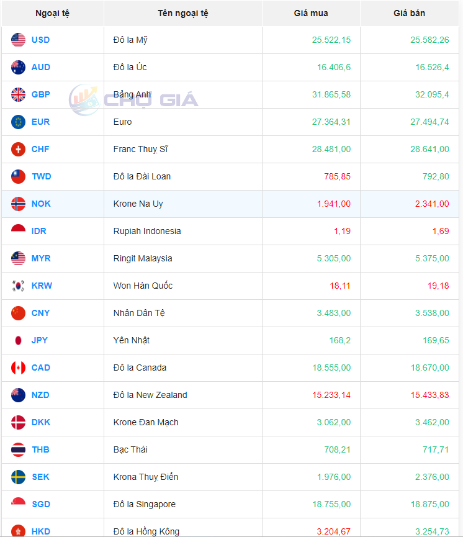The image size is (463, 537).
Task: Click the Swedish flag icon
Action: point(18,477)
